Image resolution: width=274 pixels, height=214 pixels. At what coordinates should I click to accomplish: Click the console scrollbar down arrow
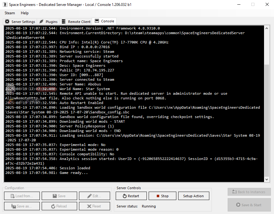(x=267, y=179)
